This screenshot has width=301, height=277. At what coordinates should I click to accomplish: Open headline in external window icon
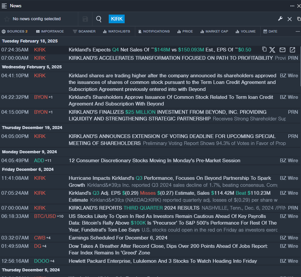(292, 50)
